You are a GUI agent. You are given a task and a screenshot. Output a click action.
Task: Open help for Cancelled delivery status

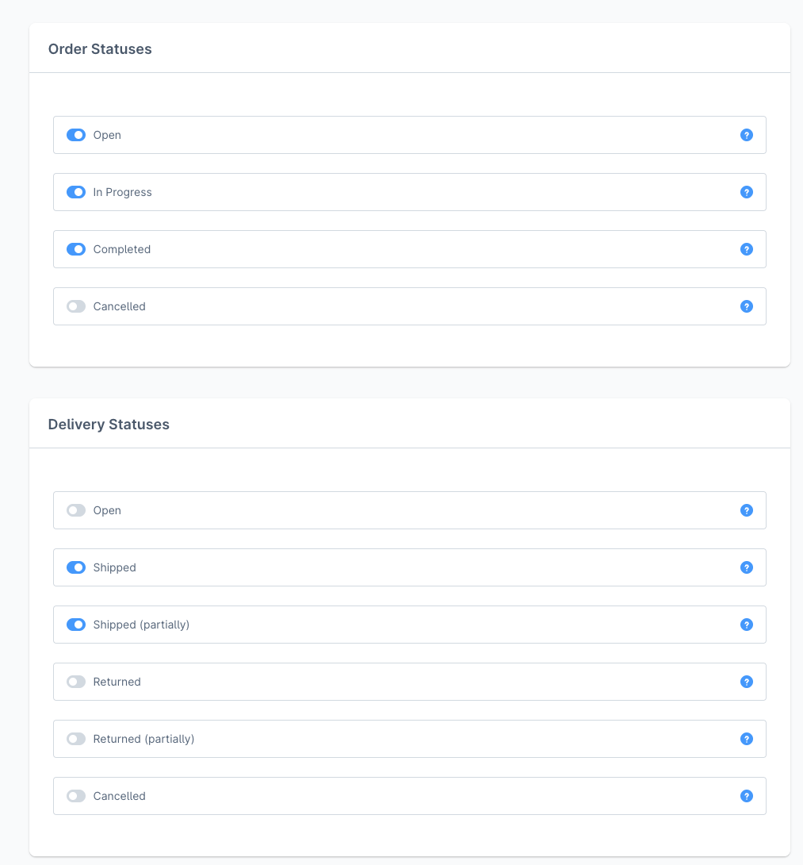tap(746, 796)
